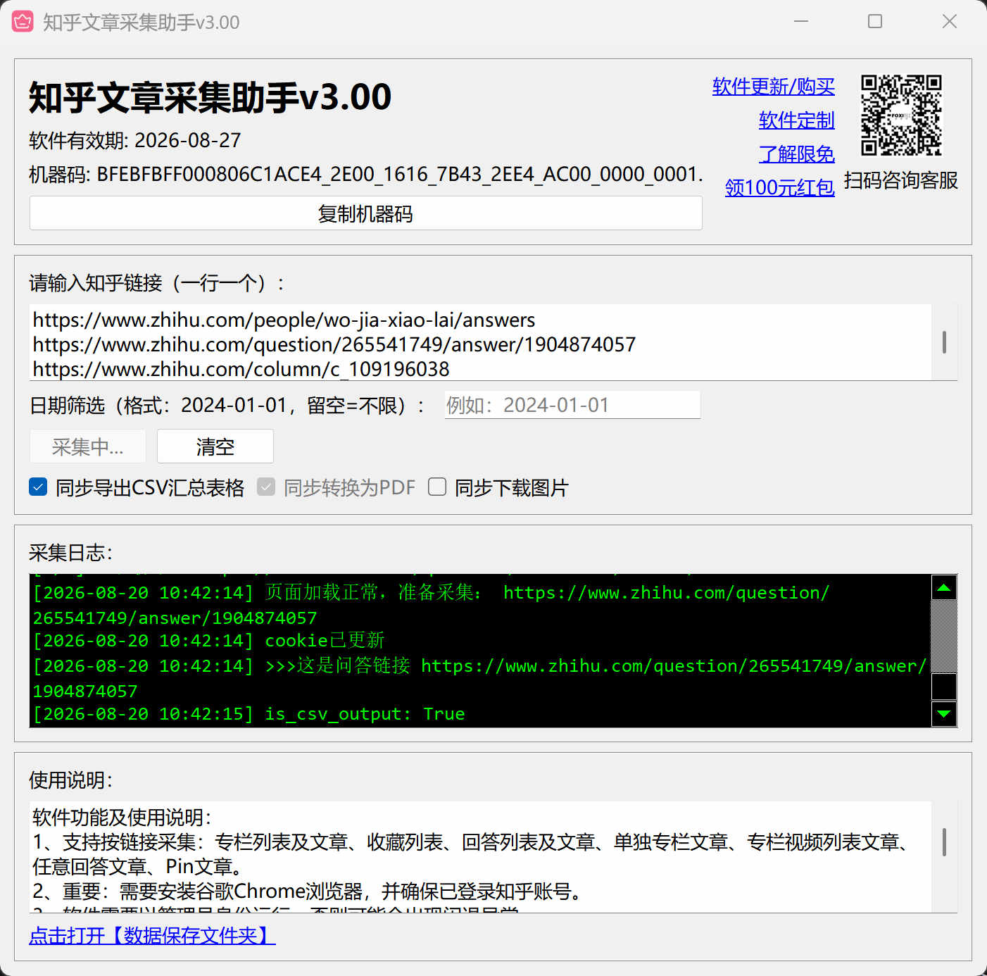987x976 pixels.
Task: Minimize the window
Action: (800, 22)
